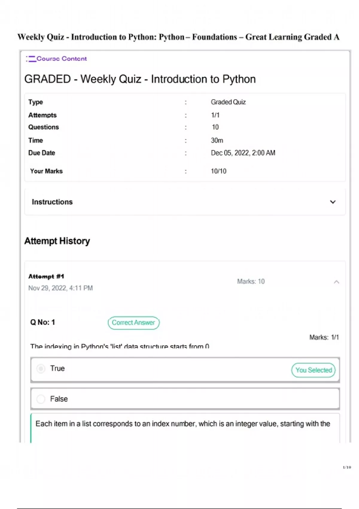Click the Course Content link

62,59
